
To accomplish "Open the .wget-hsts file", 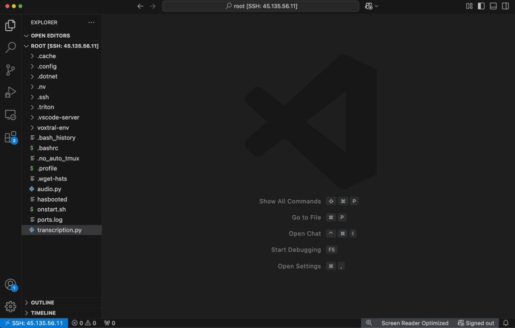I will [61, 179].
